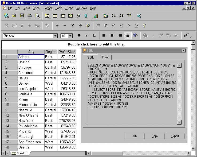Toggle Italic formatting
The width and height of the screenshot is (197, 157).
[86, 35]
